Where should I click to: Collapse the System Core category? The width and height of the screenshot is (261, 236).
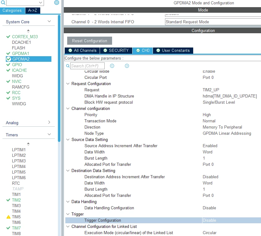tap(49, 21)
